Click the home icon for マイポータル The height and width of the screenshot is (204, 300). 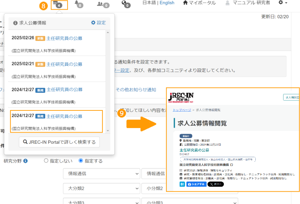pyautogui.click(x=185, y=3)
